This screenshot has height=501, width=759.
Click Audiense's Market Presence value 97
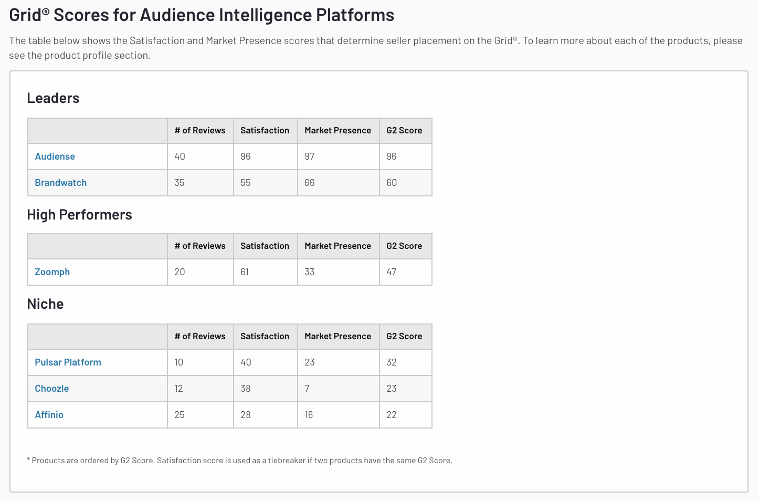[x=310, y=156]
